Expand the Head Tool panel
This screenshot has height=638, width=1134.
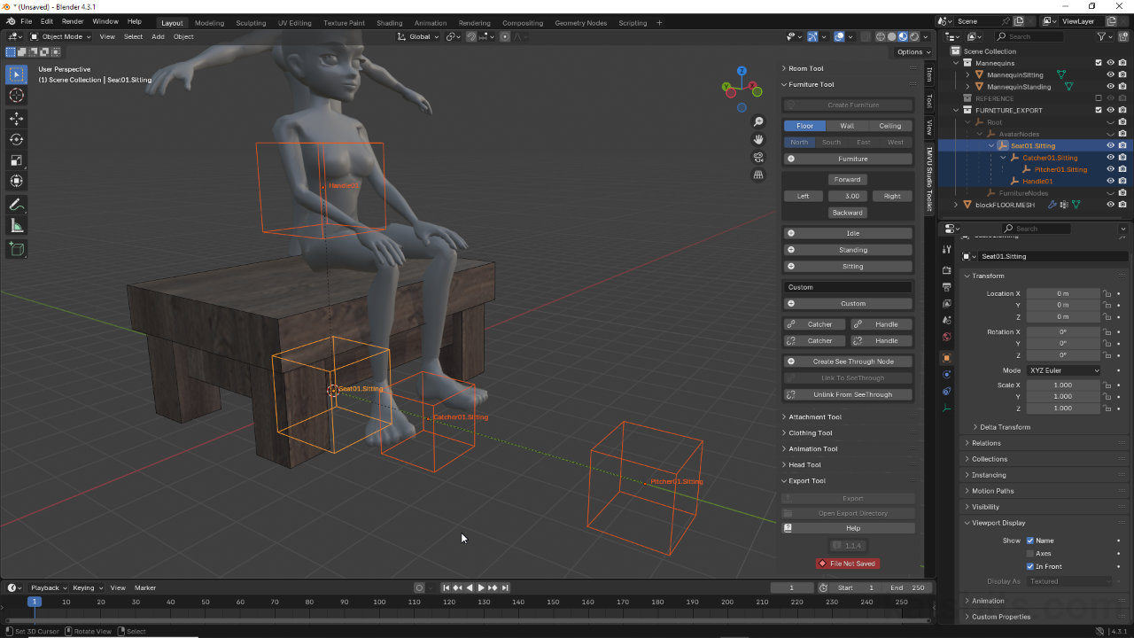[x=804, y=465]
